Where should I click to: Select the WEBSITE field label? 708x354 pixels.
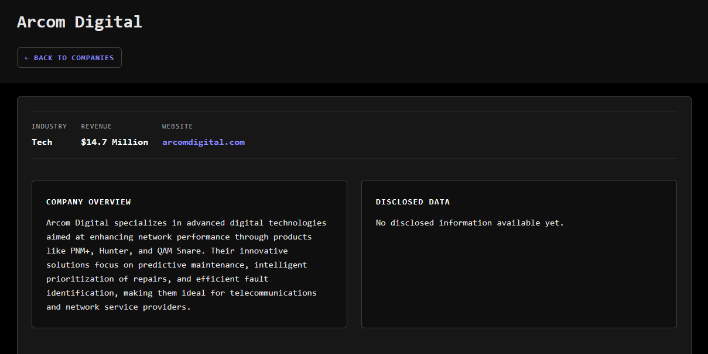click(177, 126)
